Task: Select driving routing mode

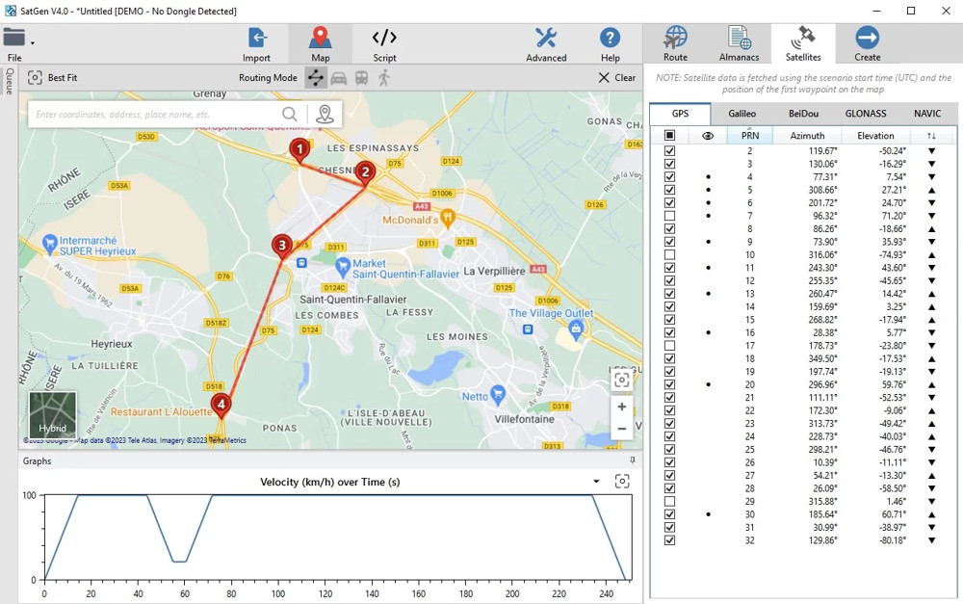Action: point(340,77)
